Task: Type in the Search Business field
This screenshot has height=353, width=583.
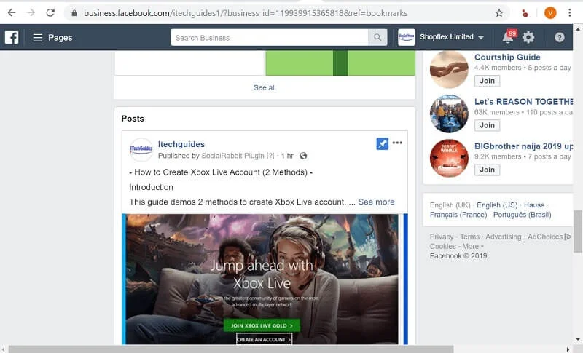Action: coord(270,38)
